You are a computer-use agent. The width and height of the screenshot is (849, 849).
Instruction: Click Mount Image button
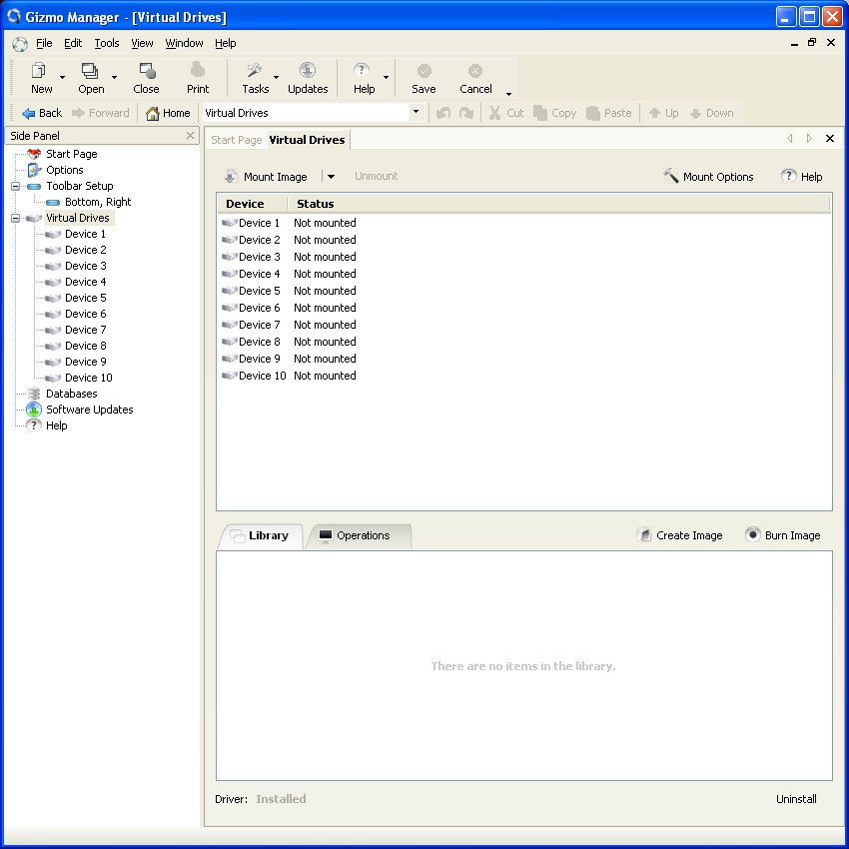point(266,177)
